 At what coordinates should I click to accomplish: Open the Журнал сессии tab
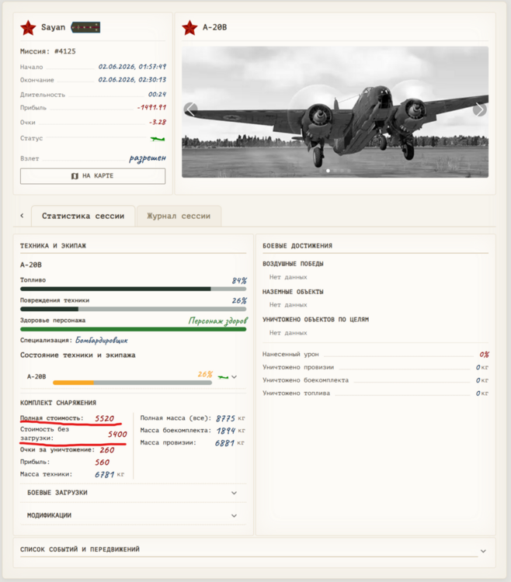pyautogui.click(x=179, y=216)
